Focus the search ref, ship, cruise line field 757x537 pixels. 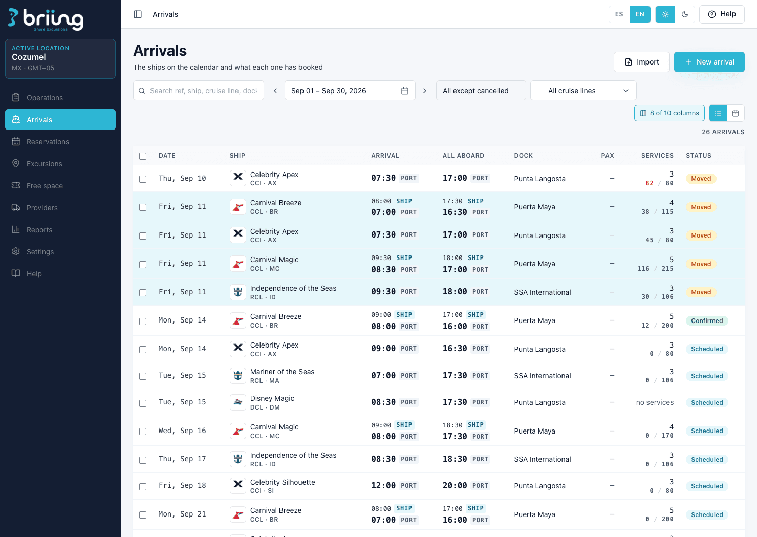(199, 91)
